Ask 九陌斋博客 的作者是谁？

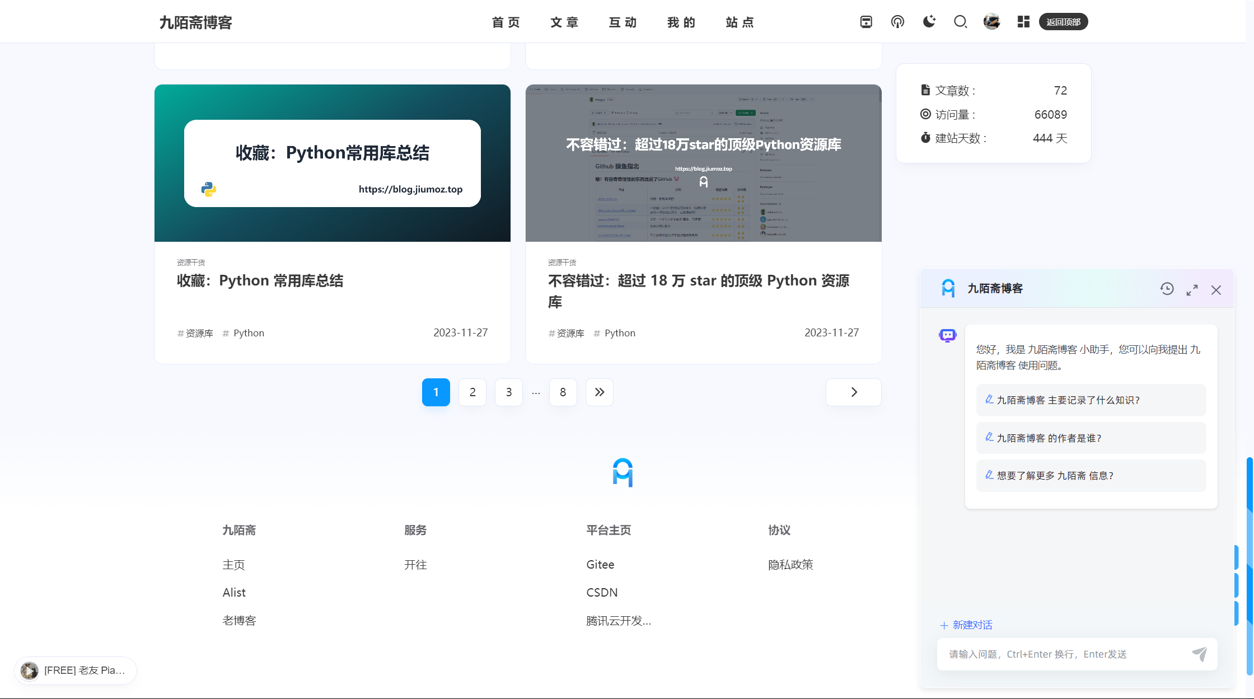[x=1091, y=438]
